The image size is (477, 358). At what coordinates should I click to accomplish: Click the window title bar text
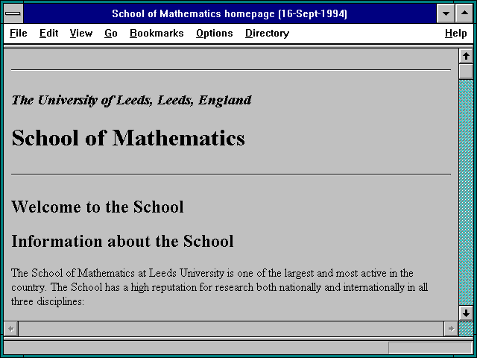tap(230, 13)
